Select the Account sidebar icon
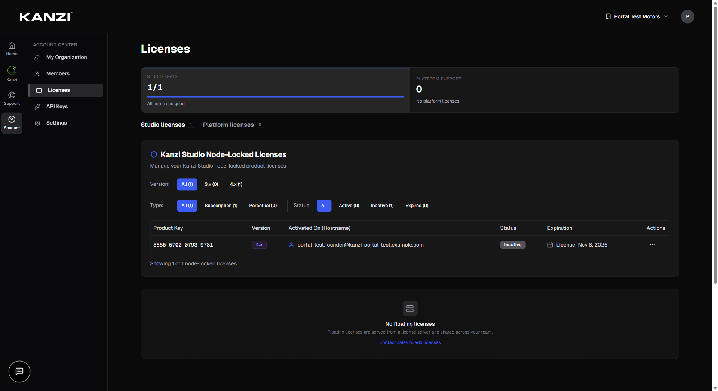 pyautogui.click(x=12, y=123)
